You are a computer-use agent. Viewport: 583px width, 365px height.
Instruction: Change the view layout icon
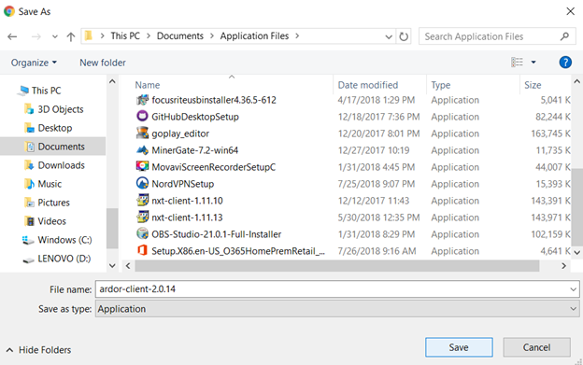pos(517,62)
